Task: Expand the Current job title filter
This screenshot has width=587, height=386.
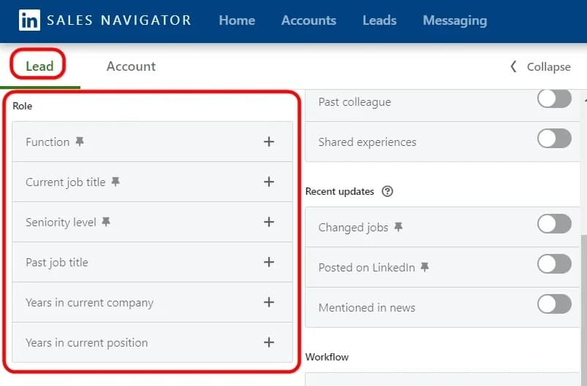Action: pos(269,182)
